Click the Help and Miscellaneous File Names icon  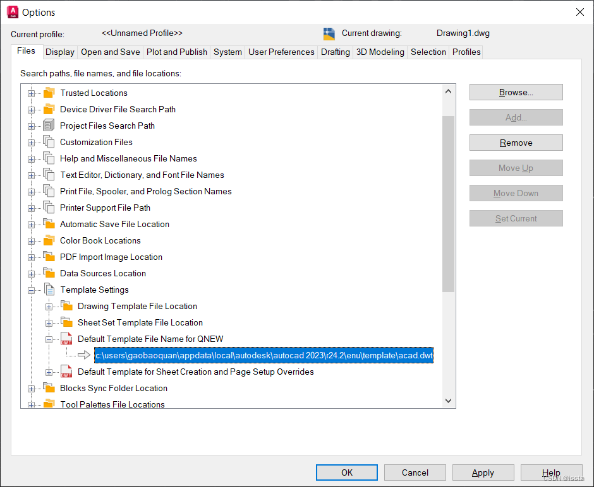pyautogui.click(x=49, y=158)
